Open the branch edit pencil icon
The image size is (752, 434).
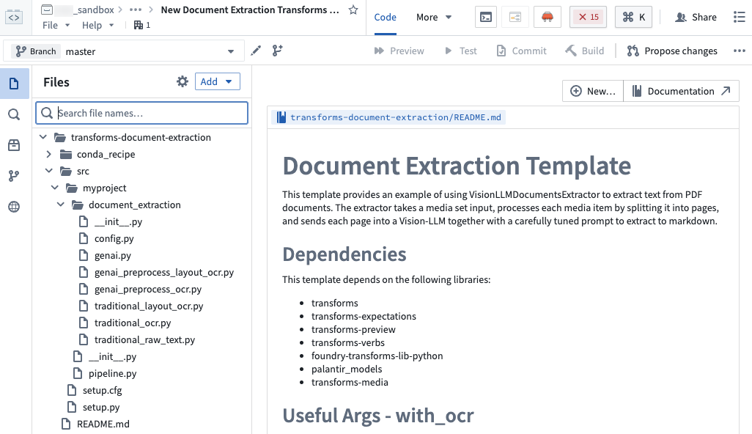[255, 51]
